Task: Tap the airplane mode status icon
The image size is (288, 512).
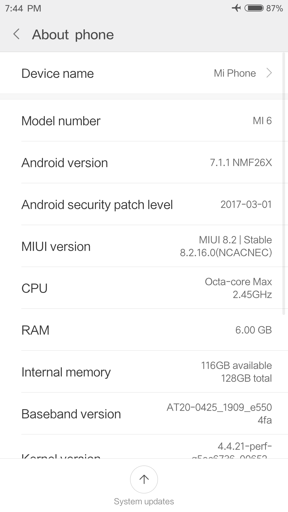Action: (236, 8)
